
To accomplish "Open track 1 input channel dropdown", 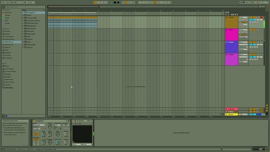I will click(243, 20).
